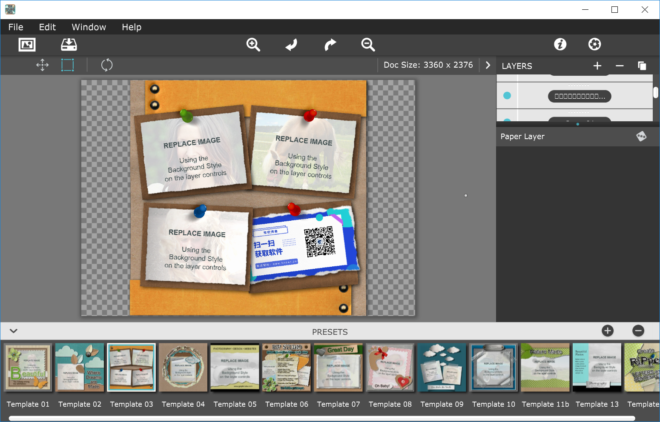This screenshot has width=660, height=422.
Task: Undo the last action
Action: (x=292, y=44)
